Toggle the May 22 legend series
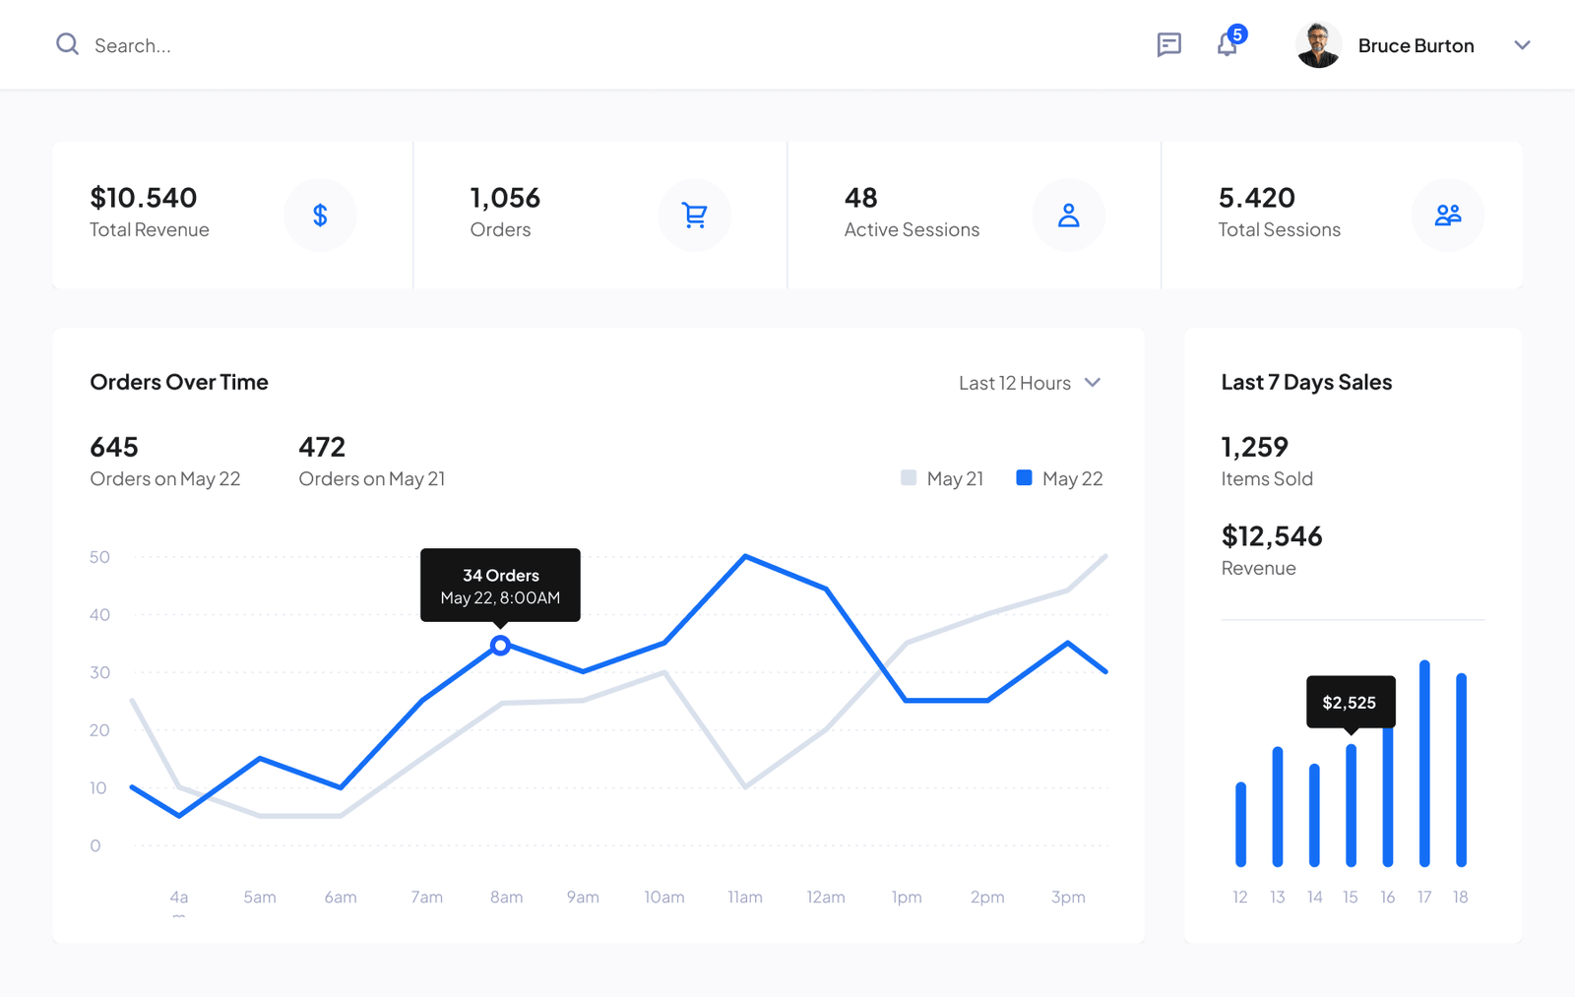The height and width of the screenshot is (997, 1575). coord(1059,478)
